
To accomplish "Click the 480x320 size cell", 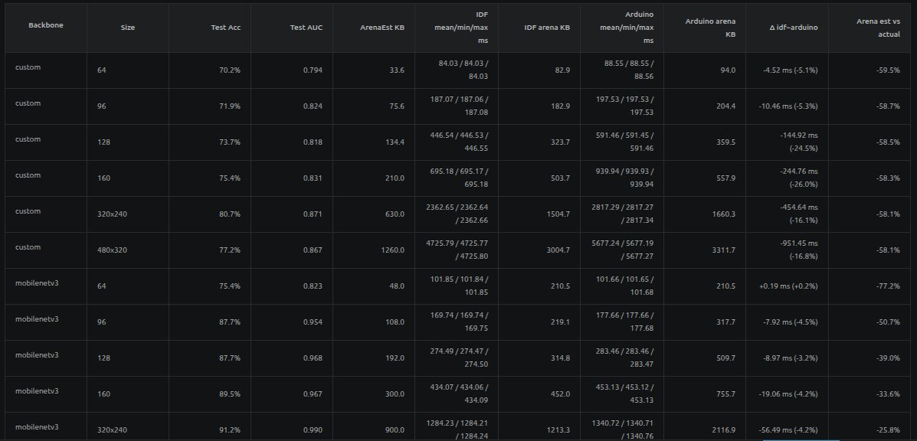I will pyautogui.click(x=113, y=250).
